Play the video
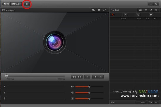This screenshot has width=161, height=107. [x=87, y=77]
